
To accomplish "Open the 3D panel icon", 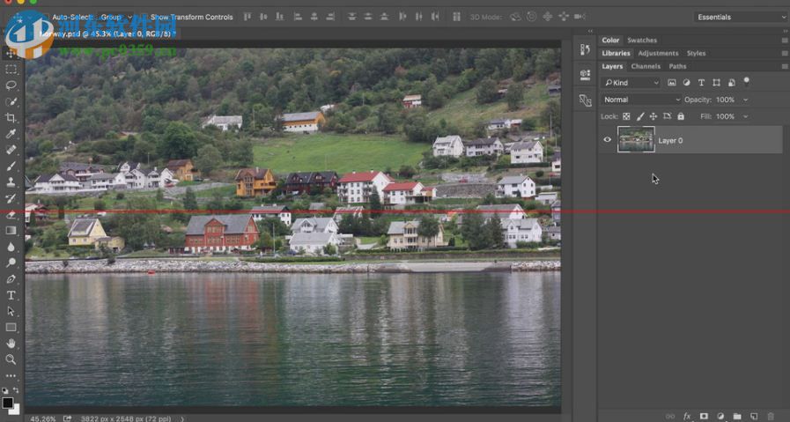I will click(x=585, y=75).
